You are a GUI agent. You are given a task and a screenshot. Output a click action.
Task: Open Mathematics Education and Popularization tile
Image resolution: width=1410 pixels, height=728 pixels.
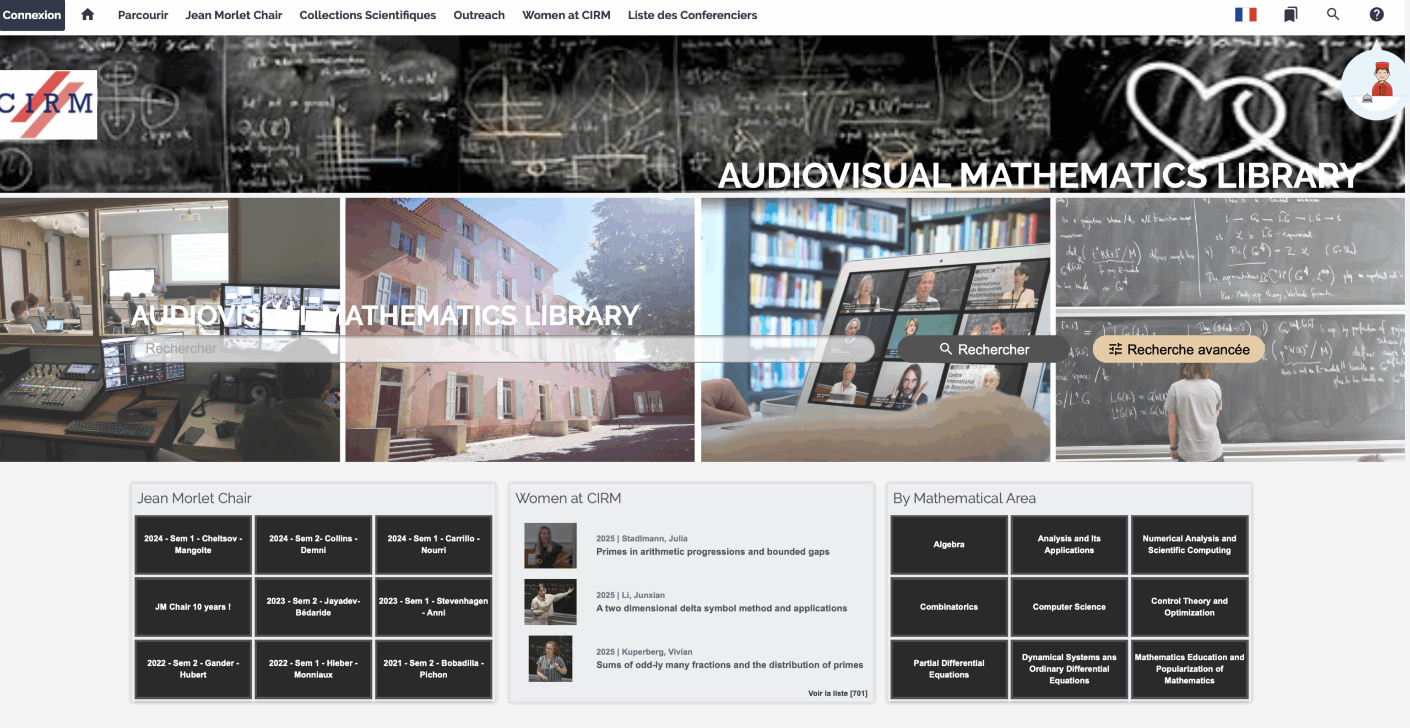point(1189,669)
